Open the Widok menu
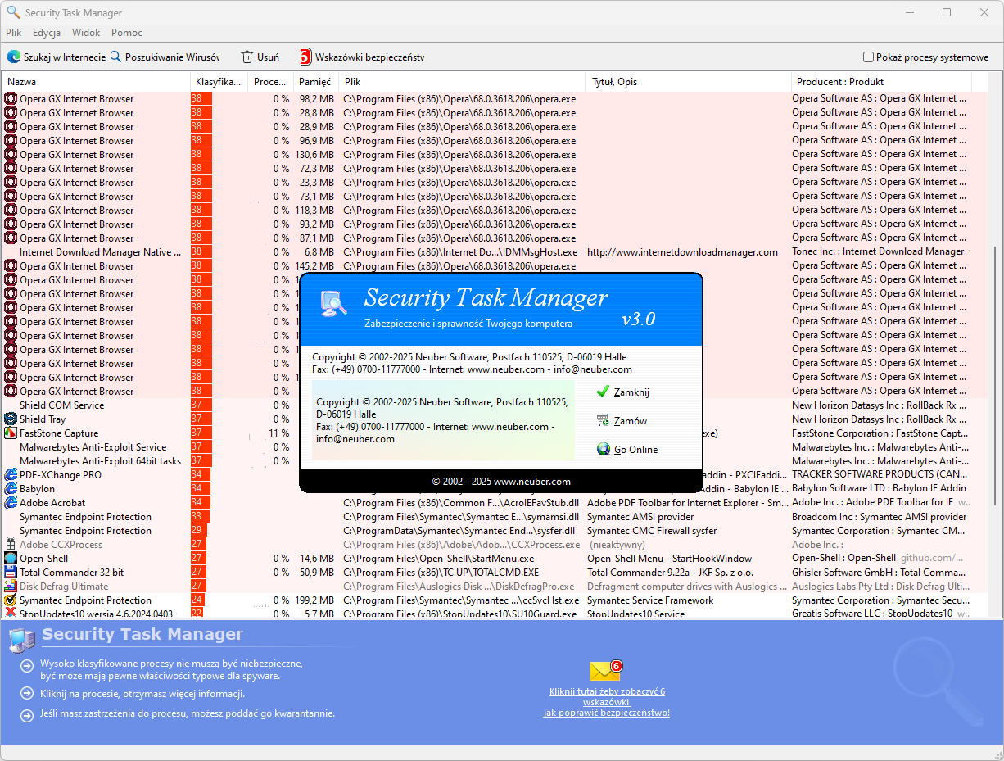The height and width of the screenshot is (761, 1004). tap(86, 33)
